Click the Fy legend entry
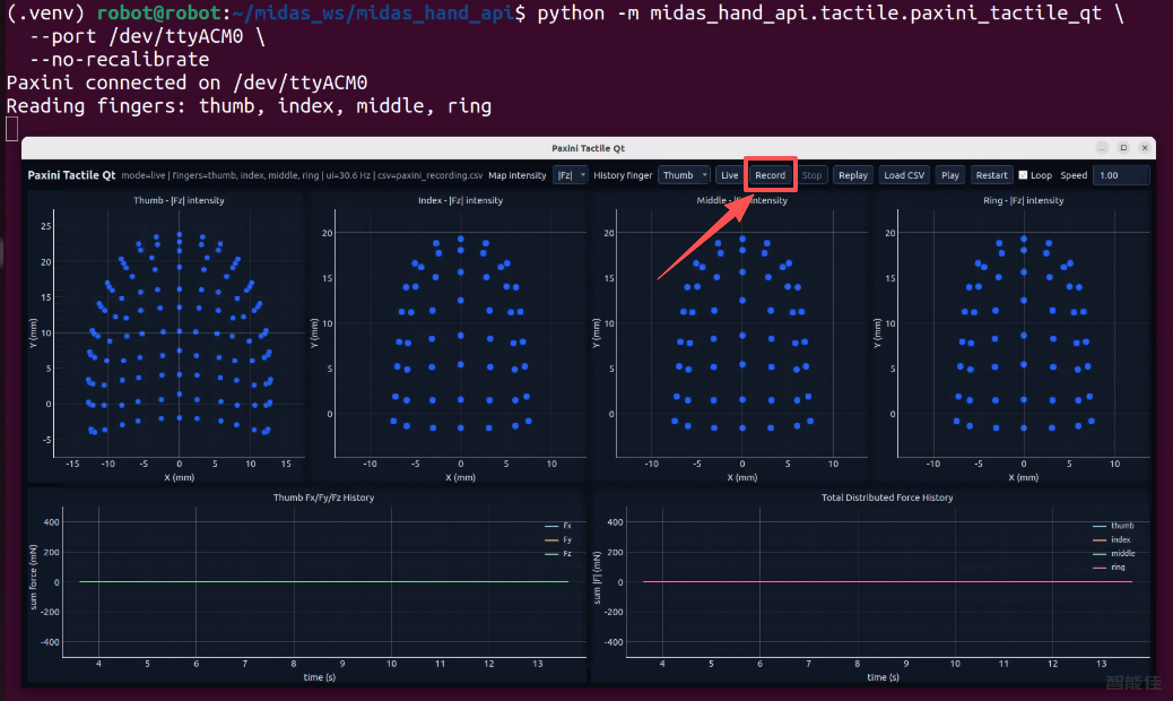The image size is (1173, 701). pyautogui.click(x=558, y=540)
